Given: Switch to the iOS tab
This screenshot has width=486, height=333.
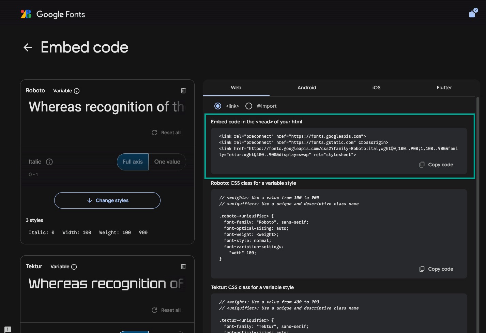Looking at the screenshot, I should pyautogui.click(x=376, y=88).
